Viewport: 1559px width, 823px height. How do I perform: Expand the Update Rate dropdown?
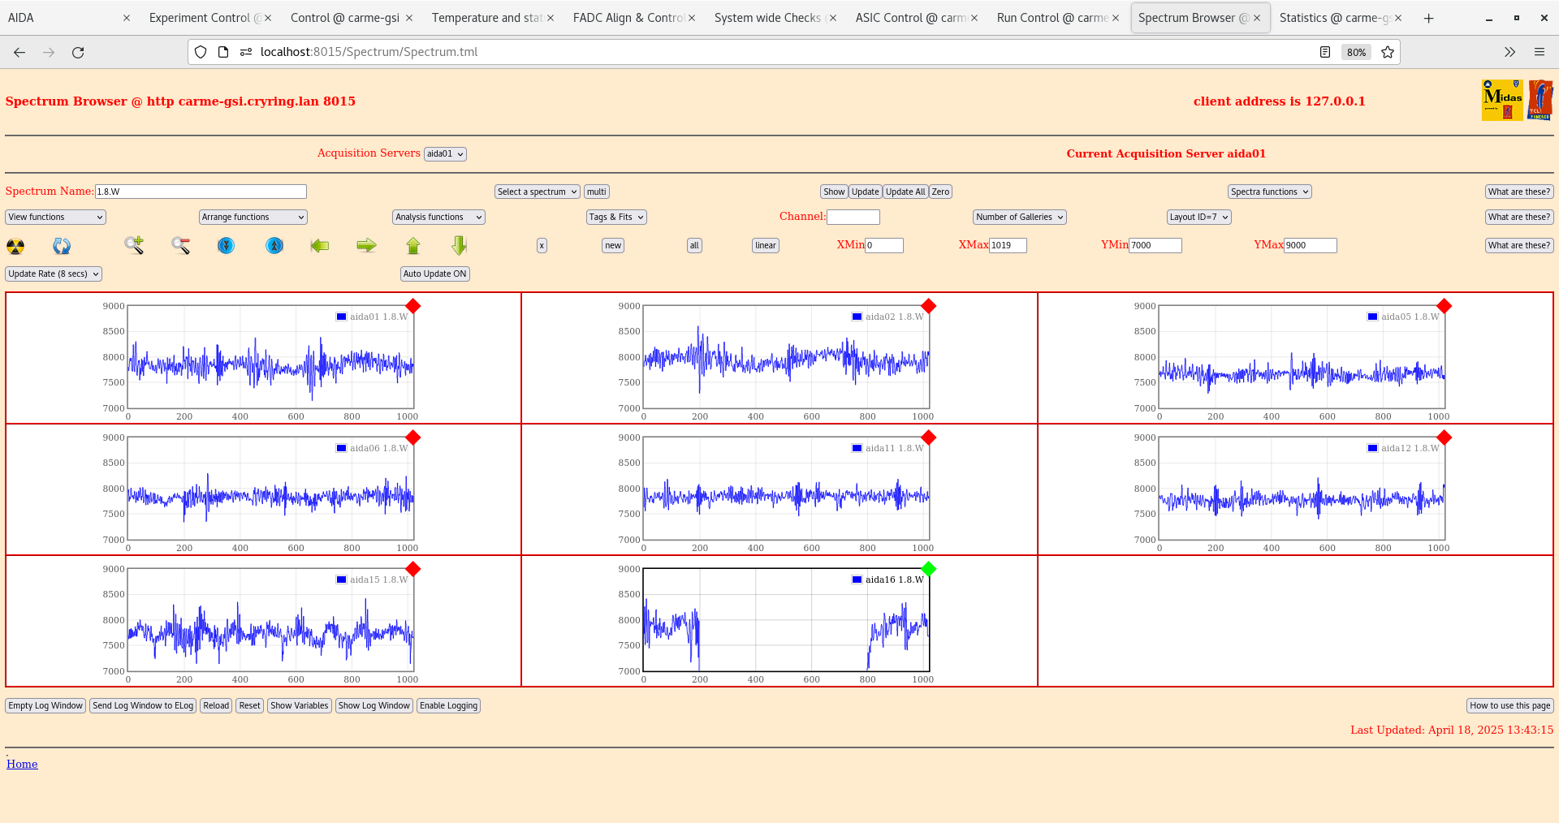point(54,274)
